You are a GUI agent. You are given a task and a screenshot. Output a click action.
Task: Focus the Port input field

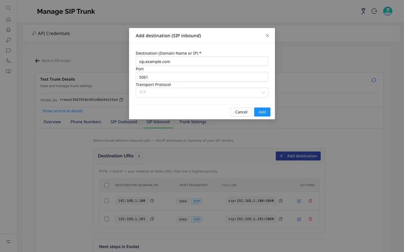click(x=202, y=77)
